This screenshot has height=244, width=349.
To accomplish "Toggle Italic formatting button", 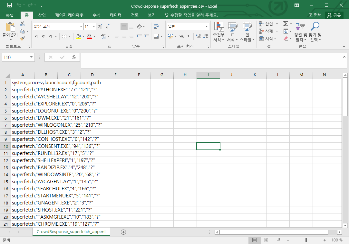I will pyautogui.click(x=43, y=36).
